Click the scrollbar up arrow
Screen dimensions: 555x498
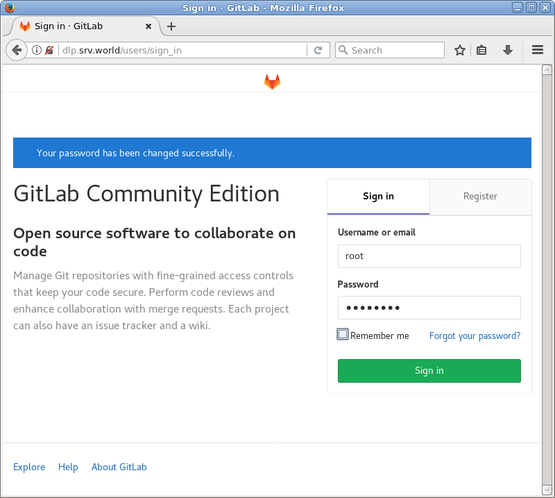click(547, 70)
